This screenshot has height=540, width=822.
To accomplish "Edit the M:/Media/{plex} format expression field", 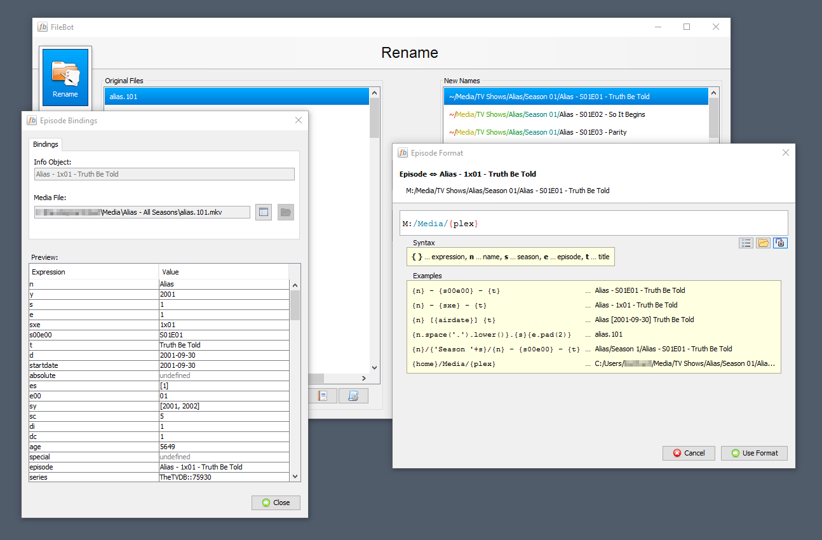I will tap(593, 223).
